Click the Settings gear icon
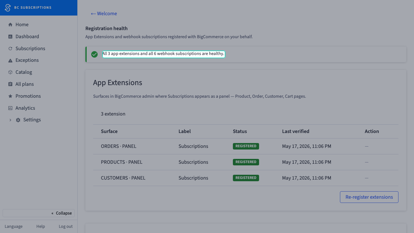The image size is (414, 233). [x=18, y=120]
